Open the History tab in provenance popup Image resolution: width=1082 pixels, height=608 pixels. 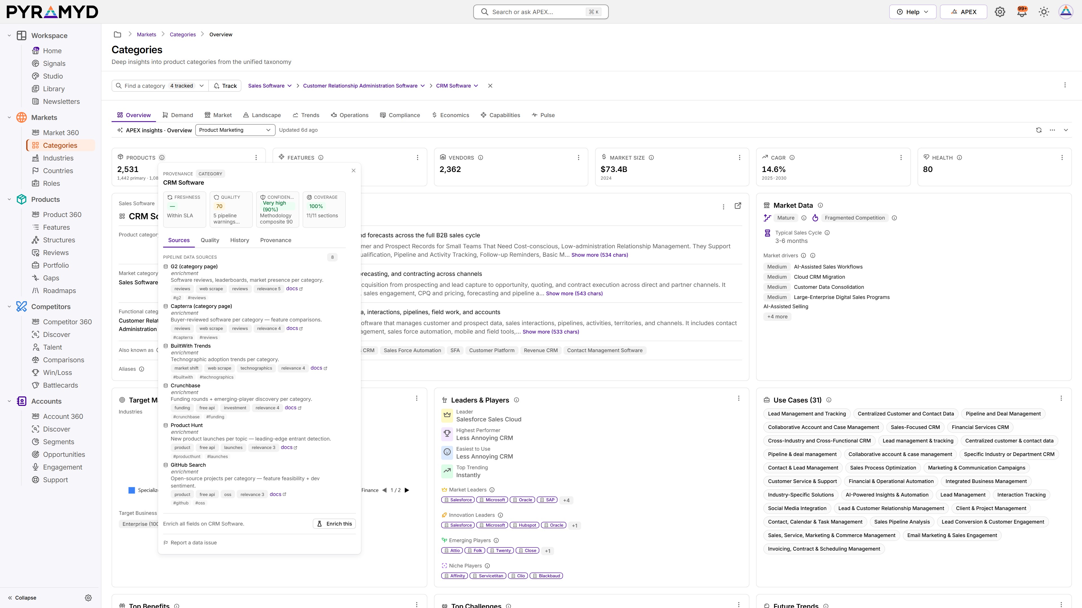coord(240,240)
